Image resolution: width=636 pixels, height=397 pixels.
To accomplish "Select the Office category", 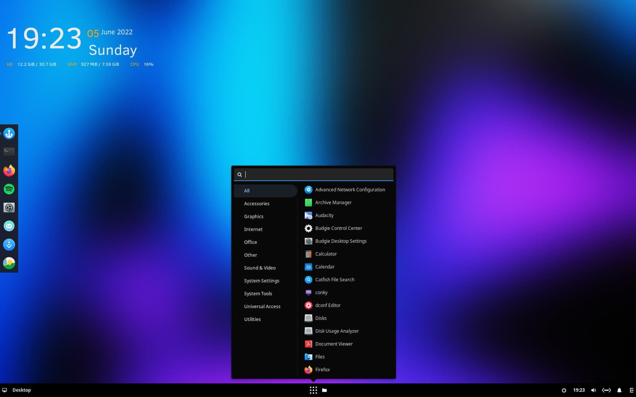I will 265,242.
